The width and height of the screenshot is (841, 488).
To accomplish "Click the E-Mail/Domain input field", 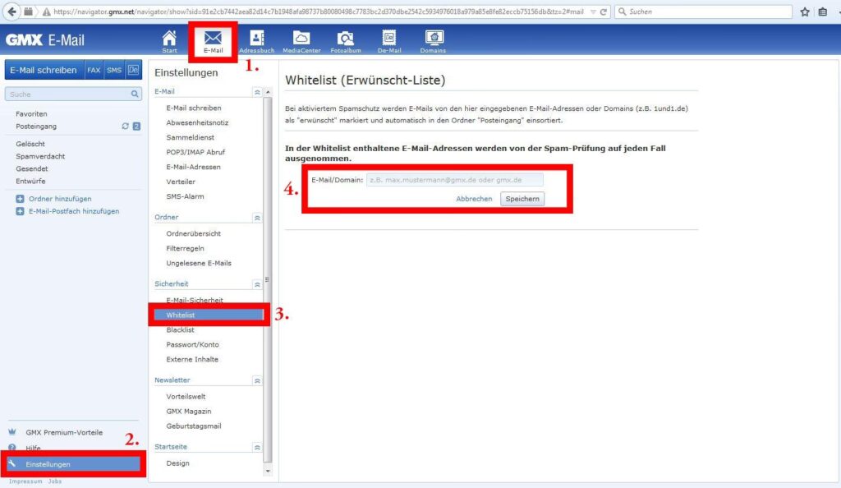I will (x=453, y=179).
